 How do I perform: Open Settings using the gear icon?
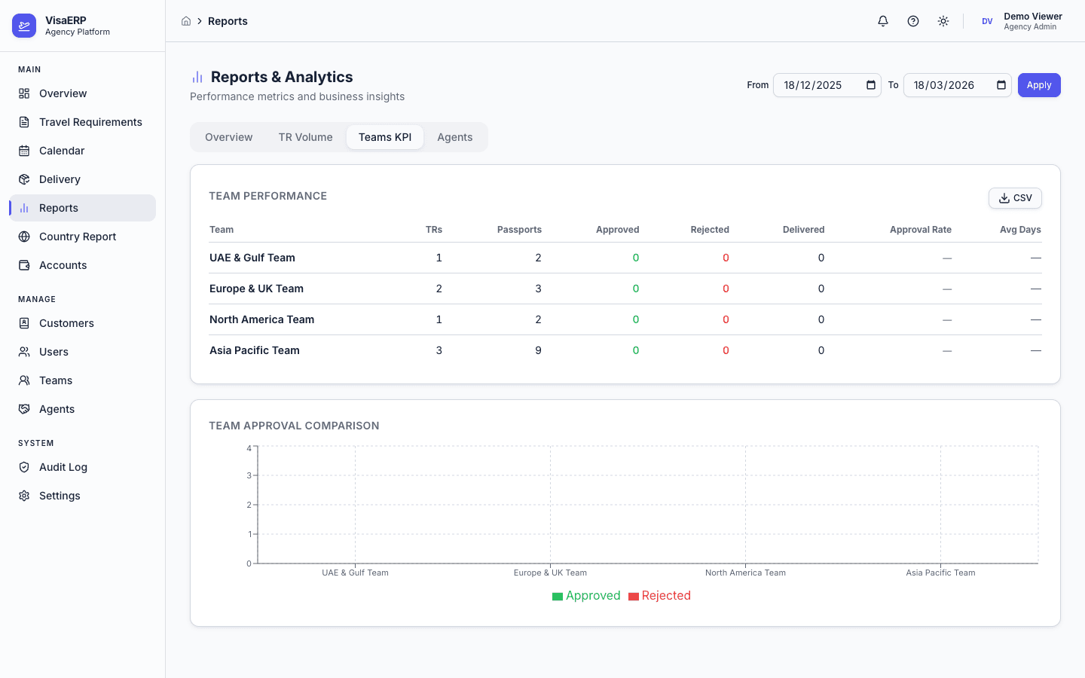coord(24,496)
